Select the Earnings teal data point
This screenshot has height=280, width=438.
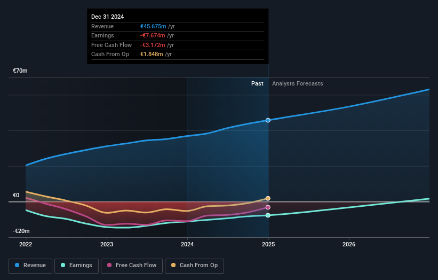[x=268, y=215]
